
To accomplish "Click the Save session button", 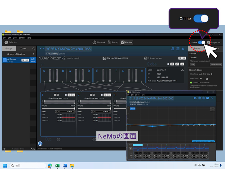I will click(x=192, y=64).
